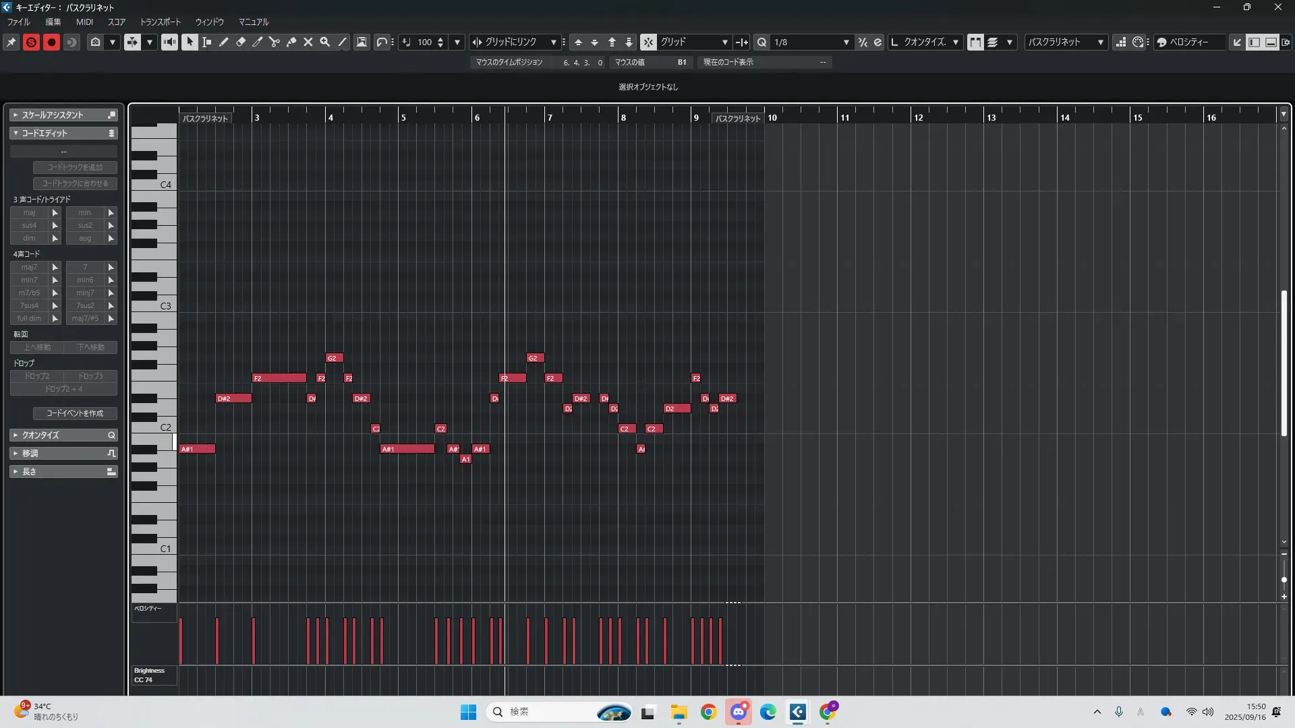
Task: Open the トランスポート menu
Action: coord(160,22)
